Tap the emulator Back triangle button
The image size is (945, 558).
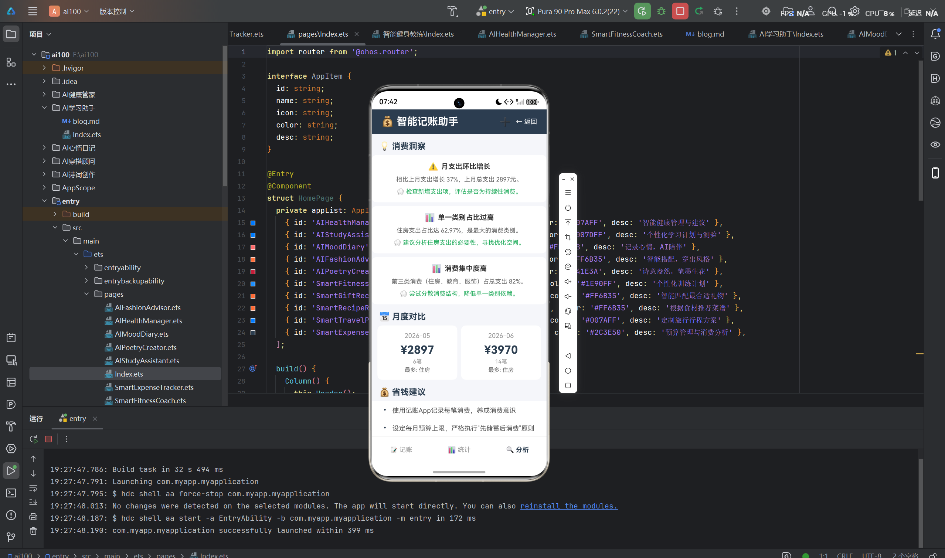click(x=568, y=356)
